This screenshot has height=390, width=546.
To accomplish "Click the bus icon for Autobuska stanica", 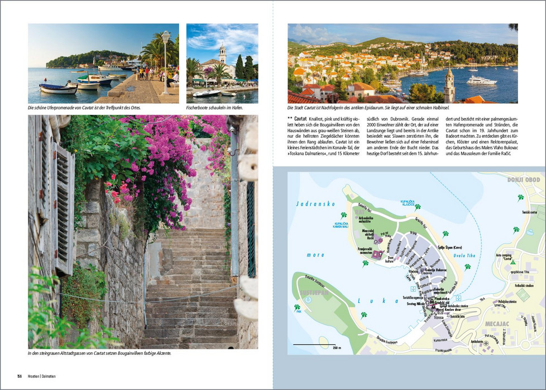I will [444, 305].
